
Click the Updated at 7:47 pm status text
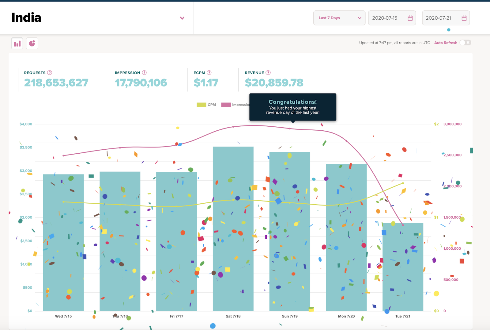394,43
